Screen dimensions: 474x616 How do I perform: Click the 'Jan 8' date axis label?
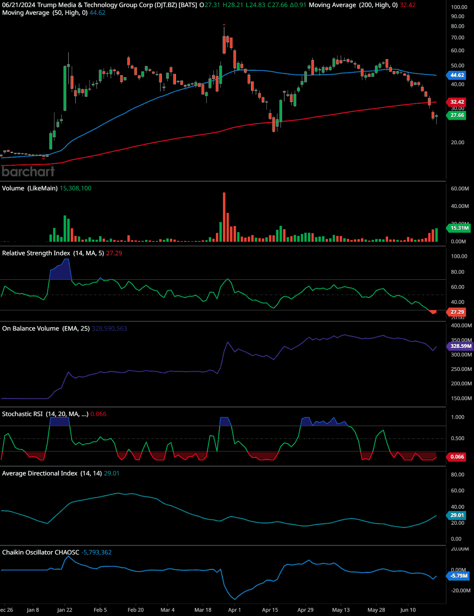click(x=33, y=610)
